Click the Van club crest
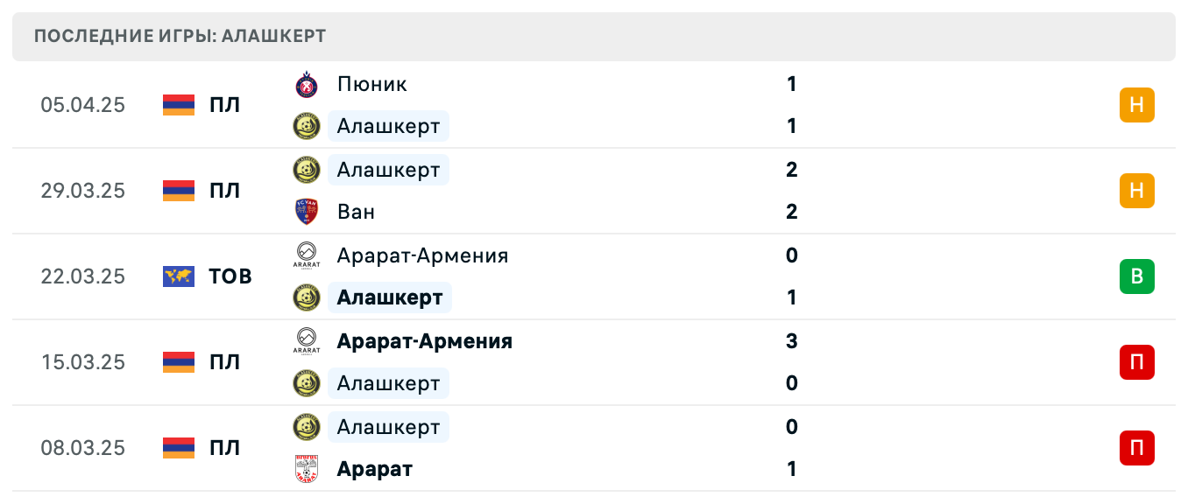The height and width of the screenshot is (504, 1188). 307,211
